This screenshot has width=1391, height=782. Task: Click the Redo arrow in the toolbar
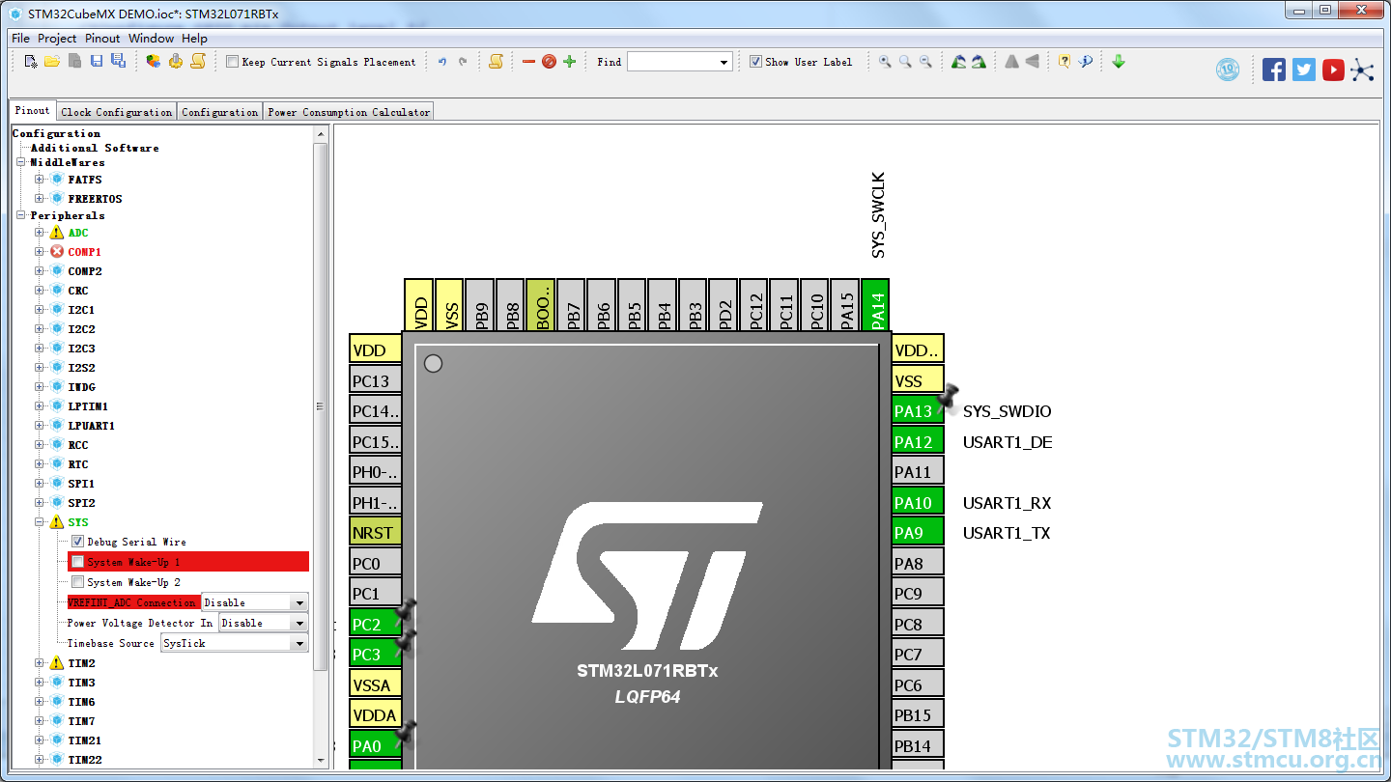pyautogui.click(x=463, y=62)
